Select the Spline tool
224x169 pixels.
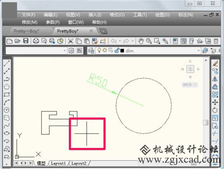click(7, 126)
